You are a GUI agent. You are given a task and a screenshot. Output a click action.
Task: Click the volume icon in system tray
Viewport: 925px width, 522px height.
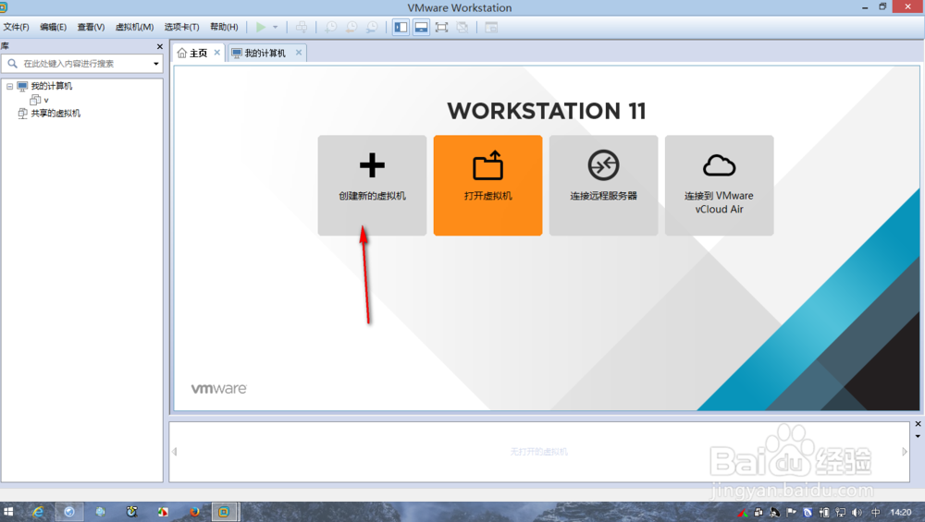tap(857, 513)
